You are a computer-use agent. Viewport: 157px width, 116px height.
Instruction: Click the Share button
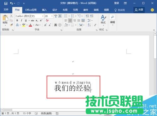tap(139, 10)
